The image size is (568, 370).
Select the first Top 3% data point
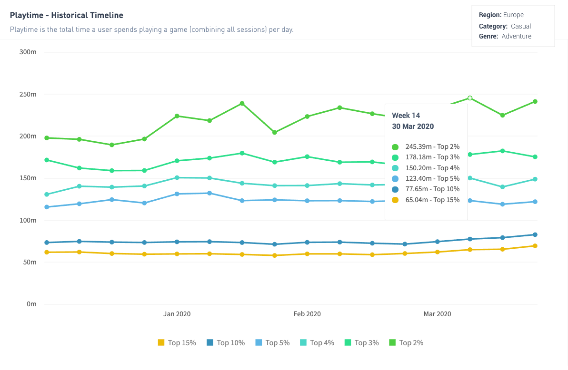pyautogui.click(x=47, y=160)
